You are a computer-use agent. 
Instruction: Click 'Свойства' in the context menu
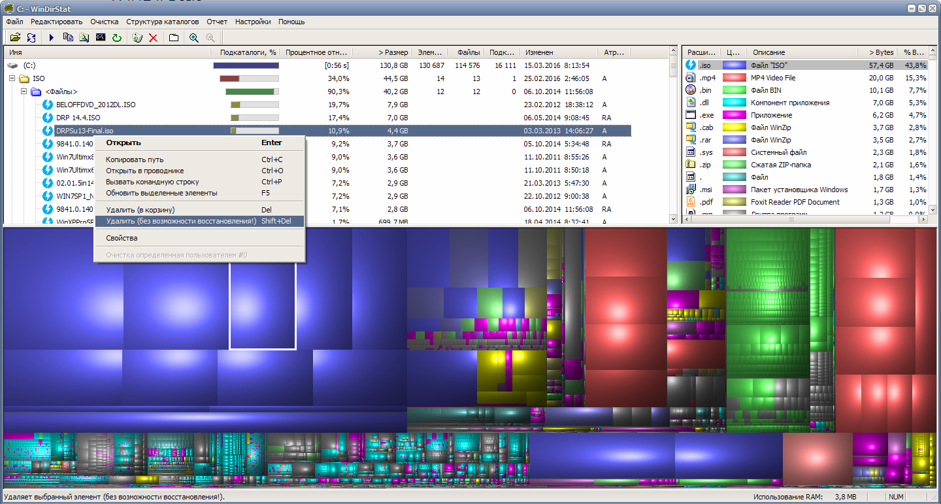(122, 238)
